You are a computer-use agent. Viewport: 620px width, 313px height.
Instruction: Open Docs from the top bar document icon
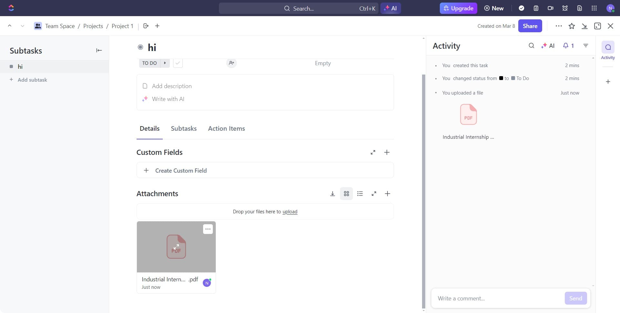click(x=579, y=8)
